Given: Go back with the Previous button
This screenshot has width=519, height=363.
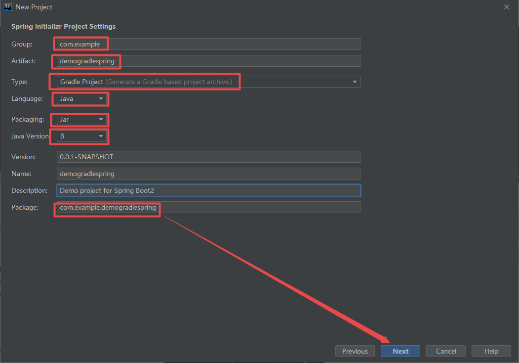Looking at the screenshot, I should (355, 351).
